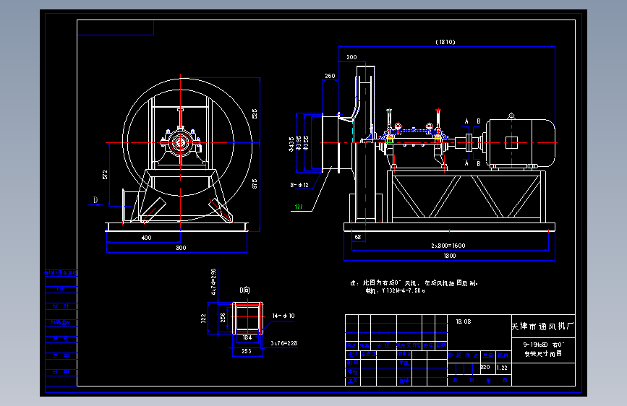
Task: Select the 更改文件号 header cell
Action: pos(409,345)
